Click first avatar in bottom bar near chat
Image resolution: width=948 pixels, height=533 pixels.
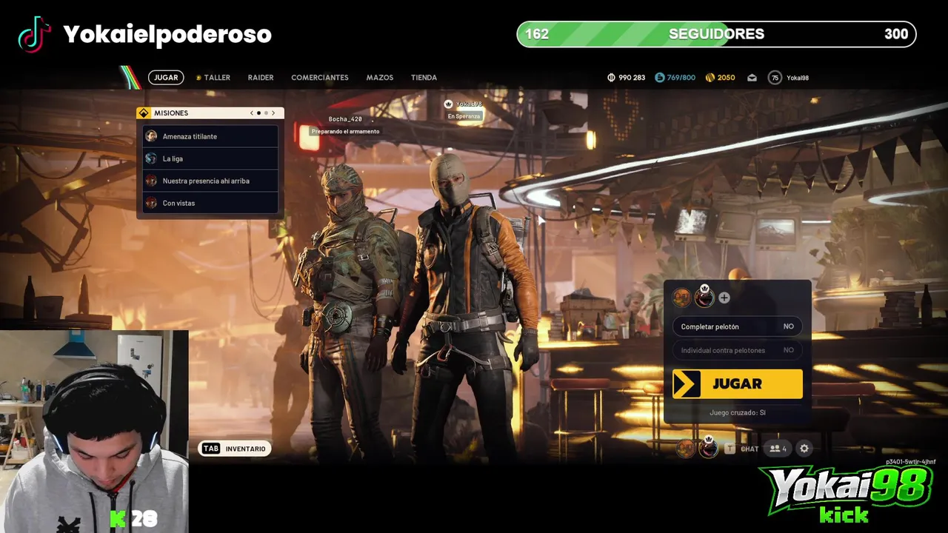tap(686, 449)
